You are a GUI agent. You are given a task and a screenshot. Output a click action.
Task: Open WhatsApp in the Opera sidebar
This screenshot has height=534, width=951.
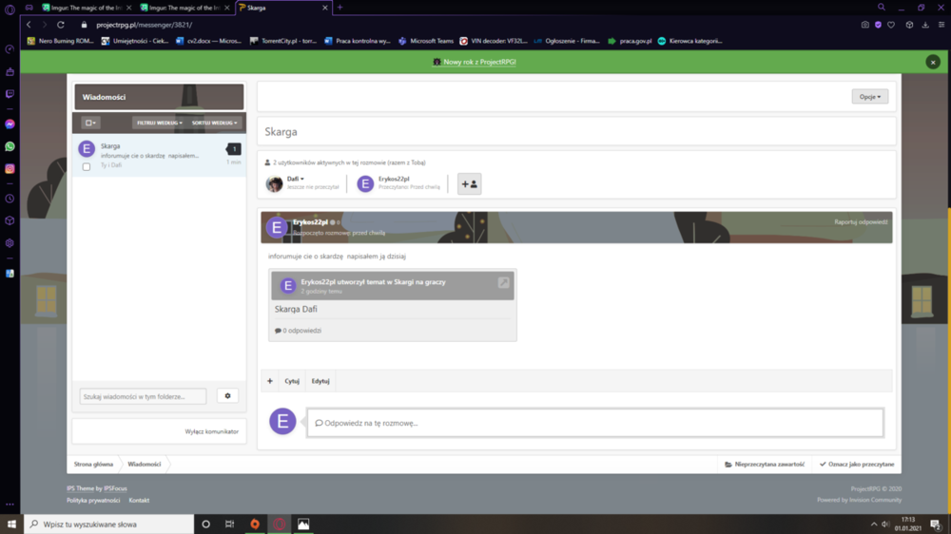pyautogui.click(x=10, y=146)
